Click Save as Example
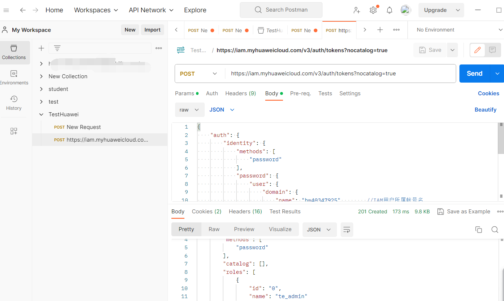 pyautogui.click(x=464, y=212)
